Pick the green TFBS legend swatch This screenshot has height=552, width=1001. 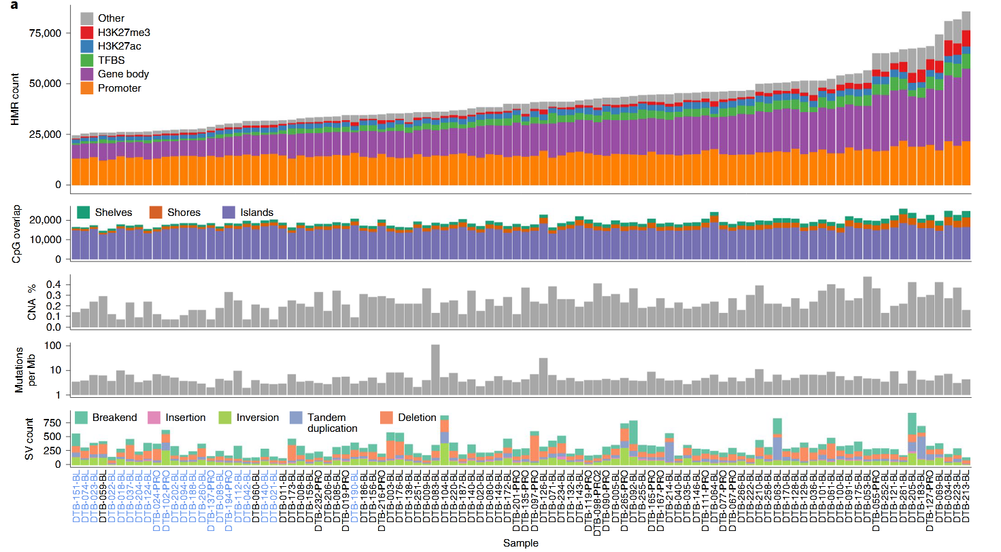(87, 60)
